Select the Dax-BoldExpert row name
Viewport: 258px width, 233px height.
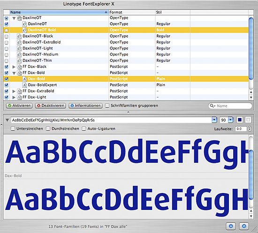(42, 85)
